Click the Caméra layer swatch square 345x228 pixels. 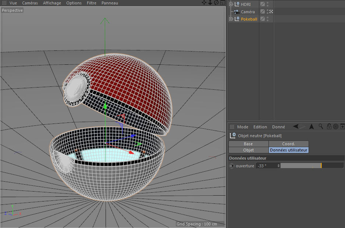click(x=263, y=11)
